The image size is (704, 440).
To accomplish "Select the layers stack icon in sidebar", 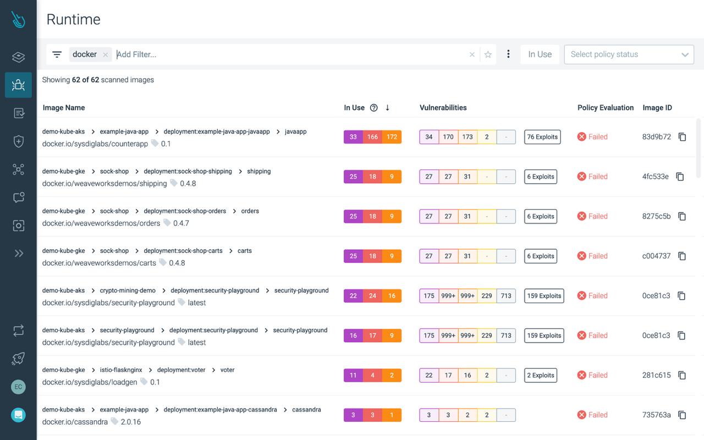I will [18, 57].
